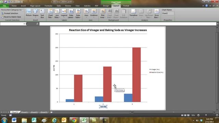The image size is (219, 123).
Task: Switch to the Home tab
Action: click(x=14, y=6)
